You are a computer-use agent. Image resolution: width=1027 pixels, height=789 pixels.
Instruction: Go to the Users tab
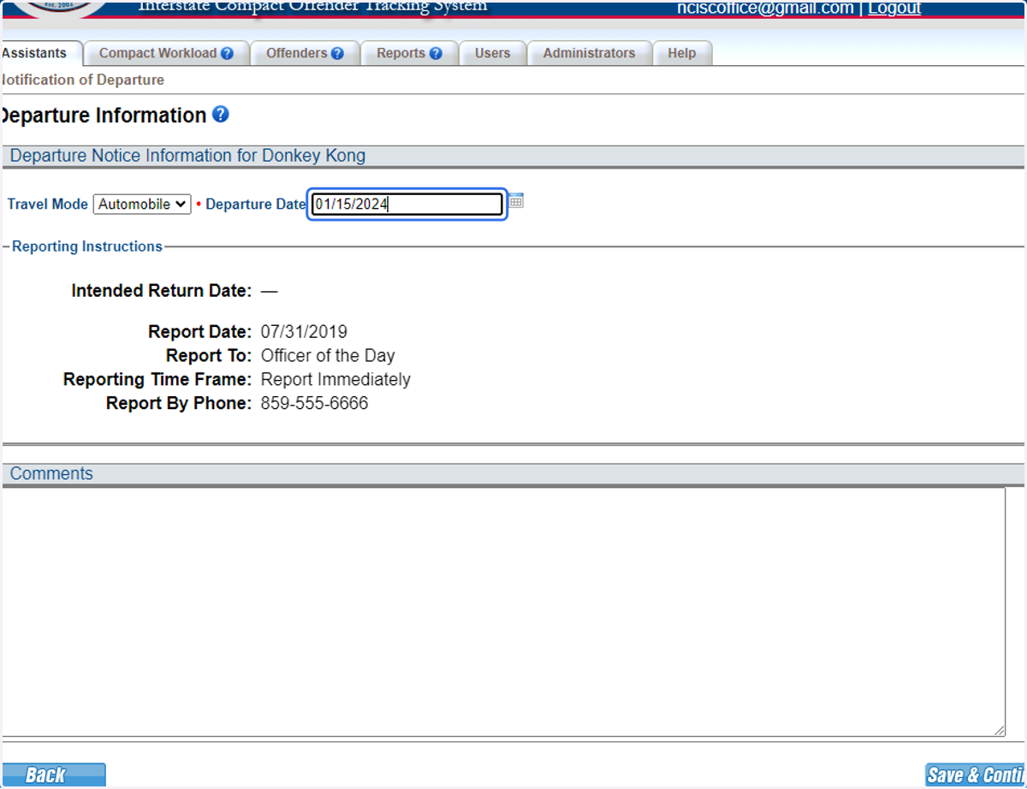[492, 53]
